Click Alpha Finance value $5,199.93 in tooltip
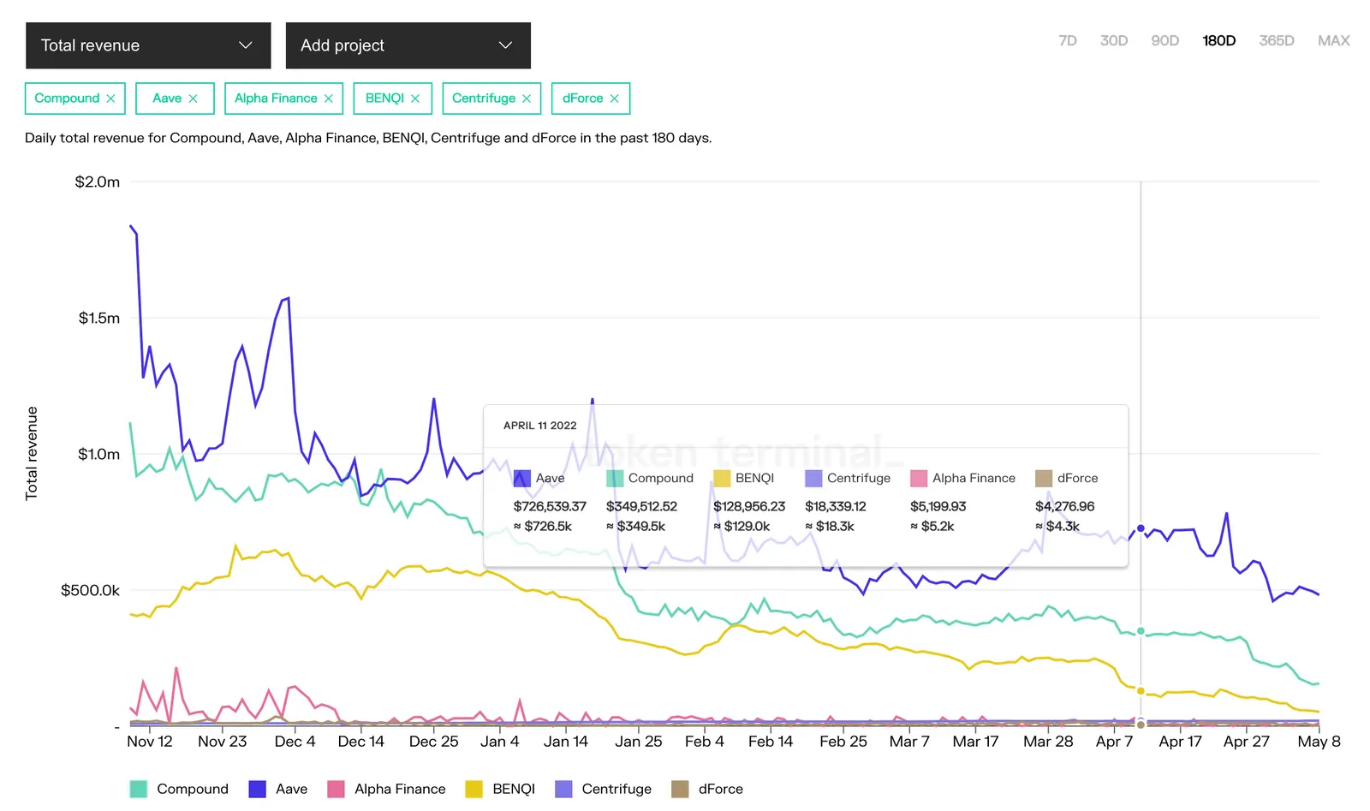1370x811 pixels. tap(938, 506)
